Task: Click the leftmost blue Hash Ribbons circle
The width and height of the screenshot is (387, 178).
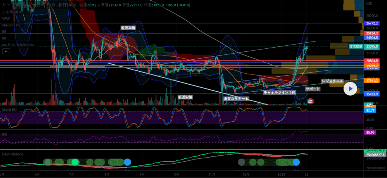Action: tap(127, 162)
